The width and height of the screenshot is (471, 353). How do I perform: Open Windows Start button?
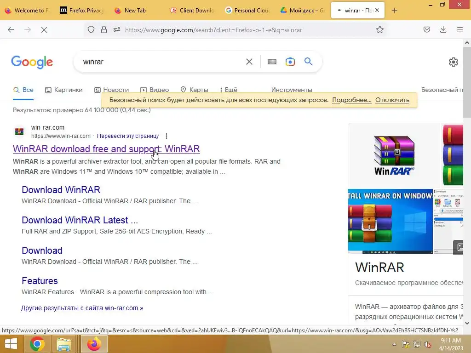(x=11, y=344)
